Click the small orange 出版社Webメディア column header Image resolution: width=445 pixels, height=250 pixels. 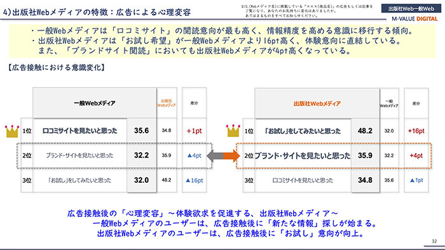pos(167,103)
